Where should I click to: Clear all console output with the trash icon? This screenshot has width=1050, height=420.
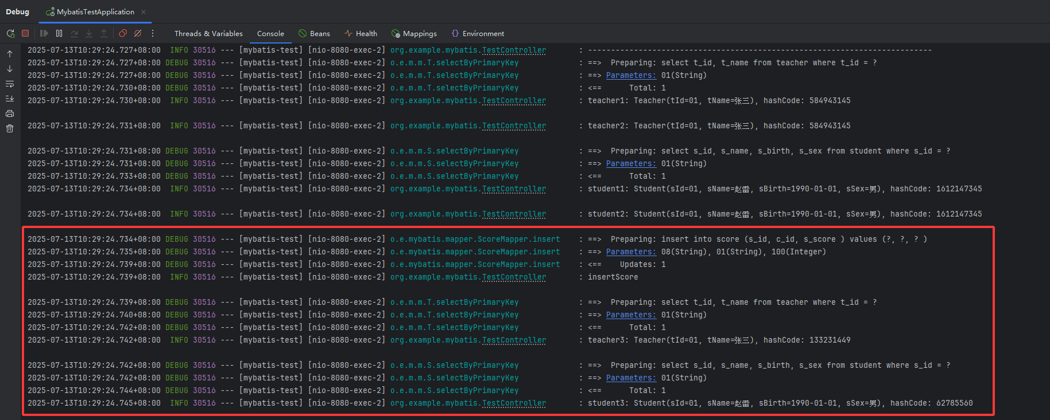[10, 128]
